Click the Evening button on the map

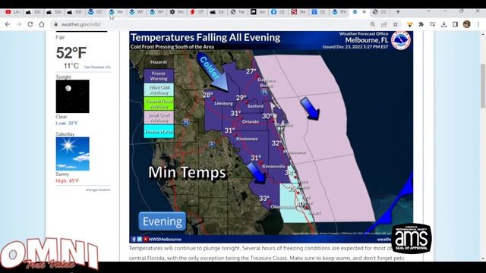(162, 221)
